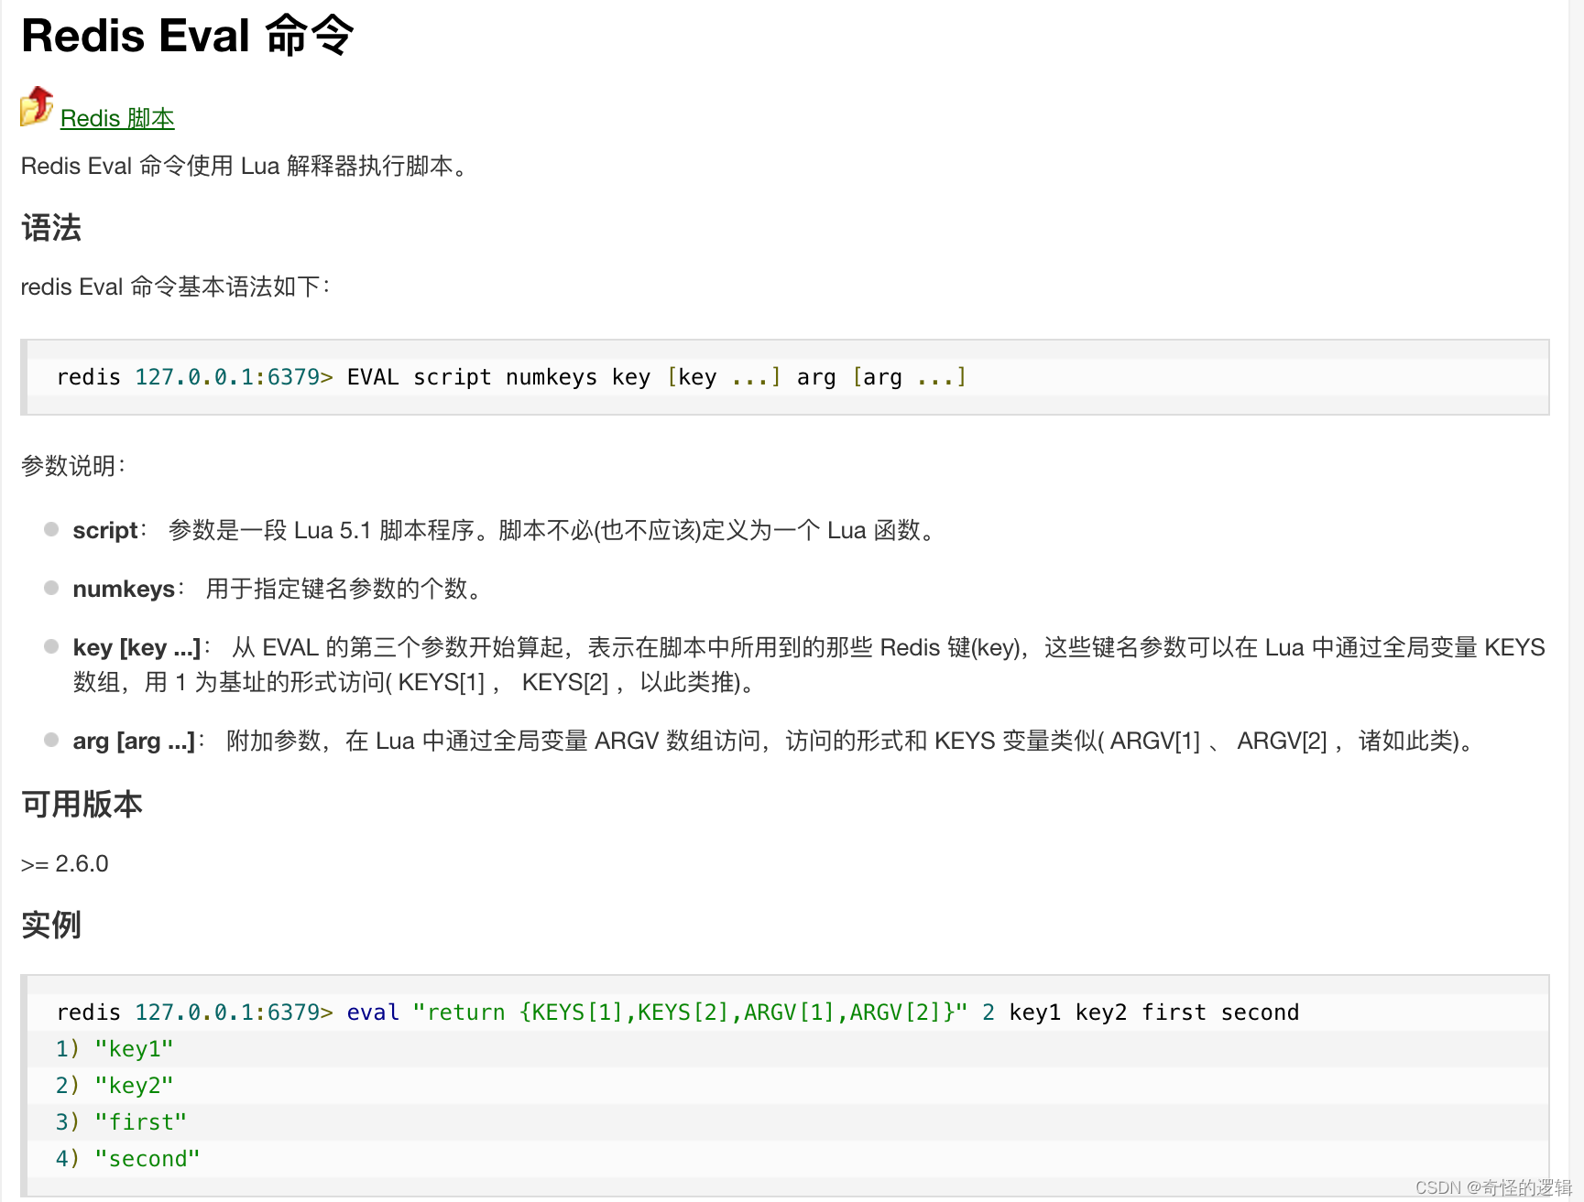Viewport: 1584px width, 1202px height.
Task: Click the "second" output line
Action: click(147, 1159)
